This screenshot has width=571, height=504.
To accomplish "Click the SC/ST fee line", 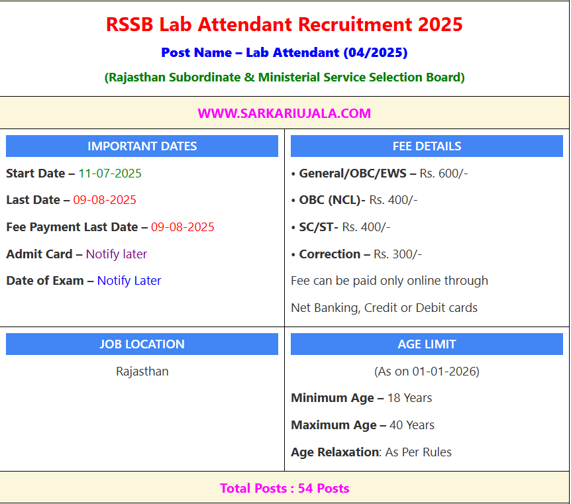I will tap(341, 227).
